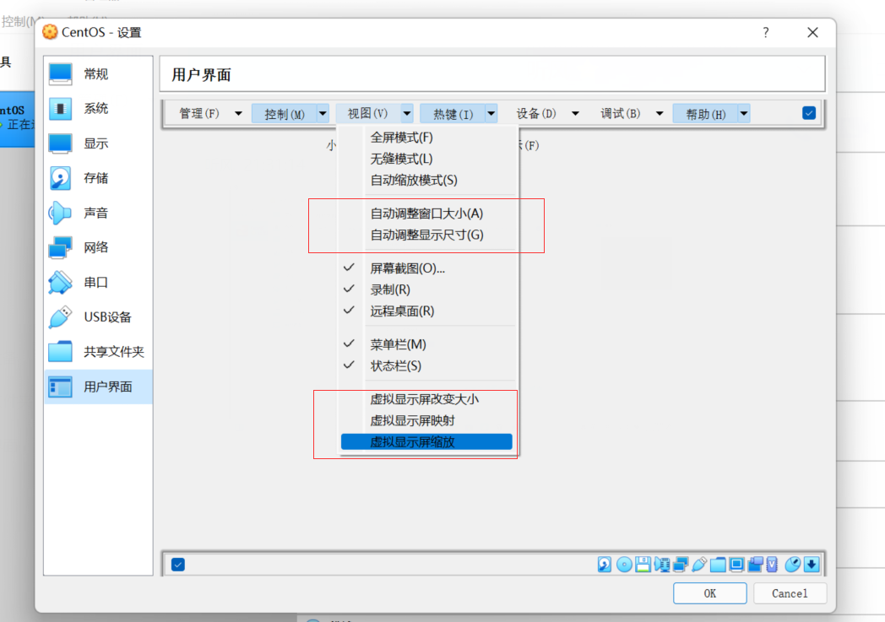Toggle the menu bar enable checkbox
The width and height of the screenshot is (885, 622).
pos(809,113)
